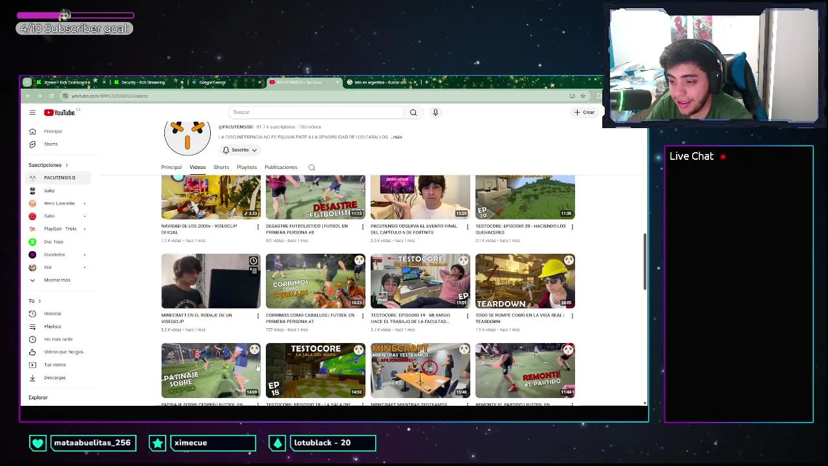Switch to channel Shorts tab
The height and width of the screenshot is (466, 828).
click(x=221, y=167)
